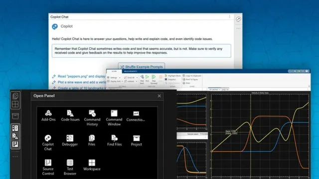Click the top files icon in dark sidebar
The width and height of the screenshot is (319, 179).
point(15,96)
